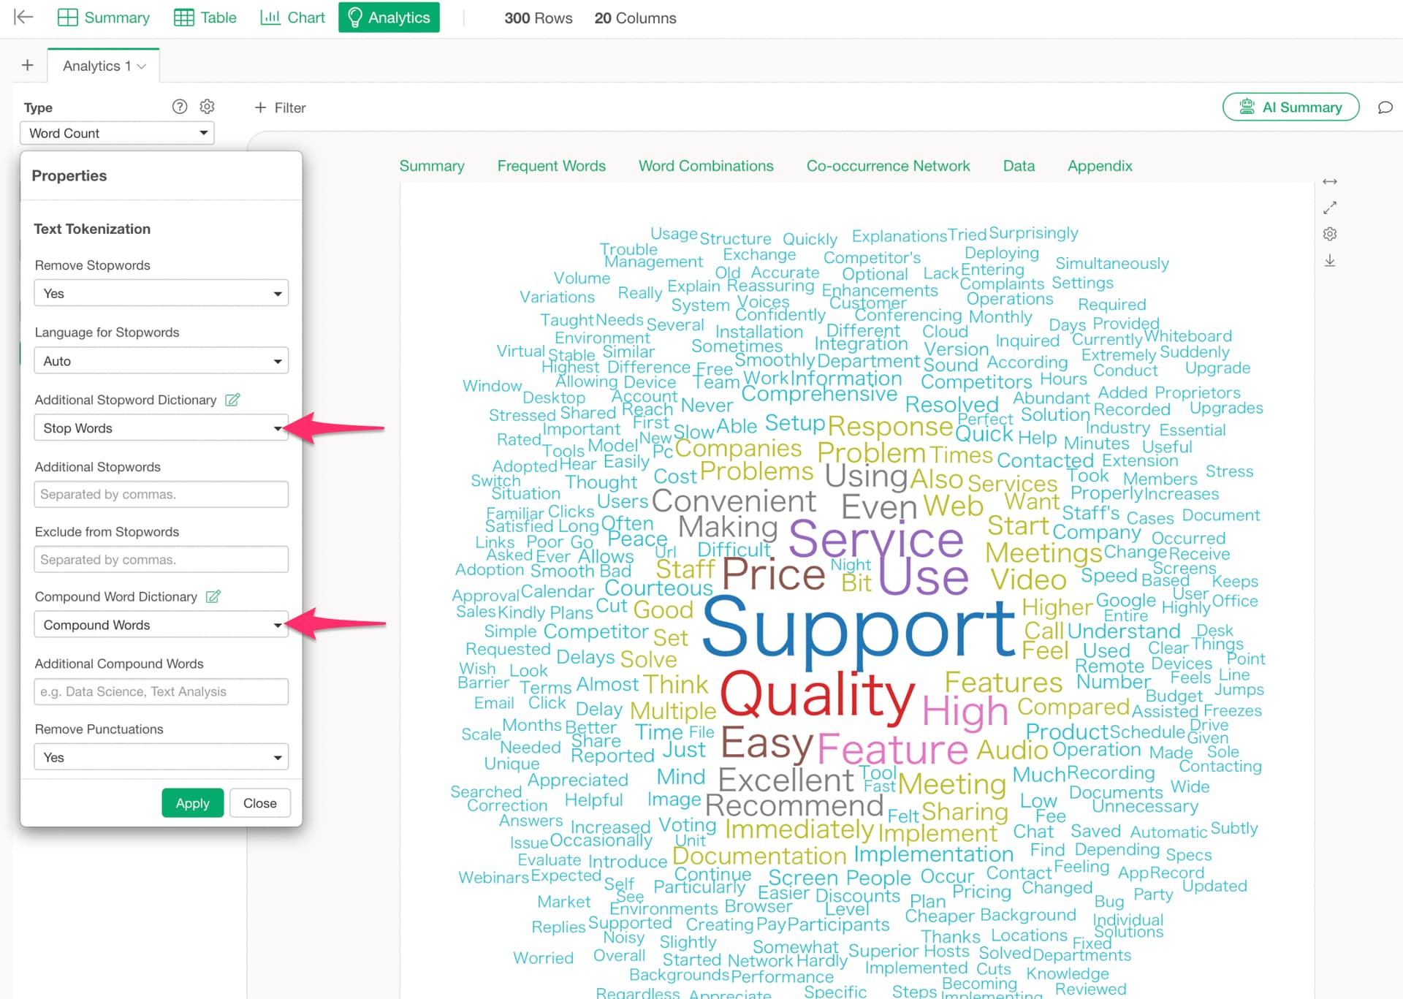Open the comments speech bubble icon
This screenshot has width=1403, height=999.
click(x=1385, y=107)
